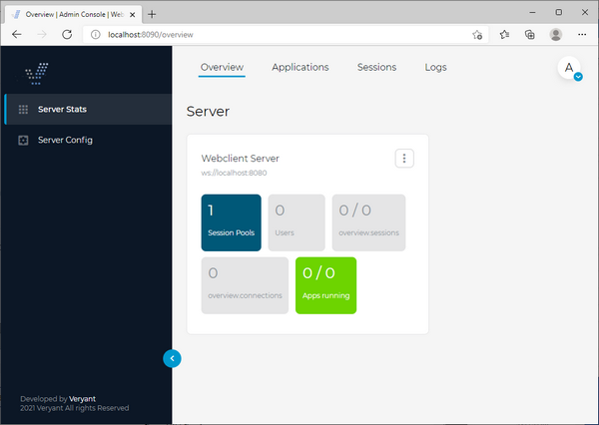Screen dimensions: 599x425
Task: Switch to the Logs tab
Action: [x=435, y=67]
